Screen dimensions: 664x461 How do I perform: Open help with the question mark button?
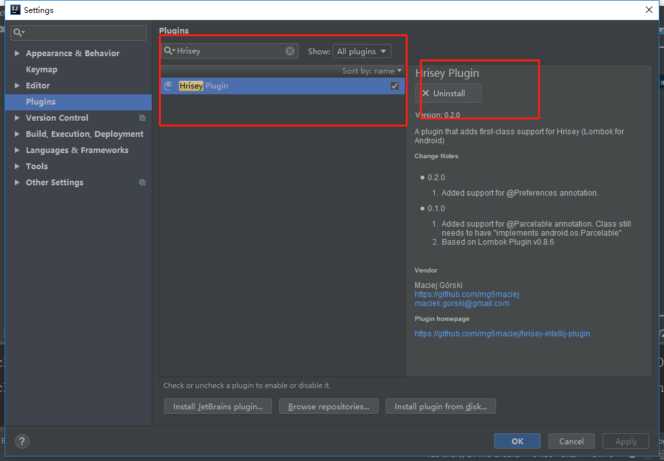(x=23, y=441)
